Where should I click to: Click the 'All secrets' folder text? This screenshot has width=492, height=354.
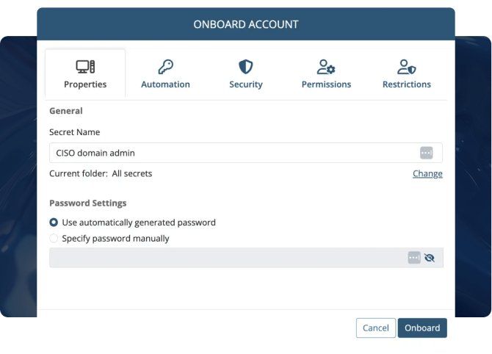132,173
